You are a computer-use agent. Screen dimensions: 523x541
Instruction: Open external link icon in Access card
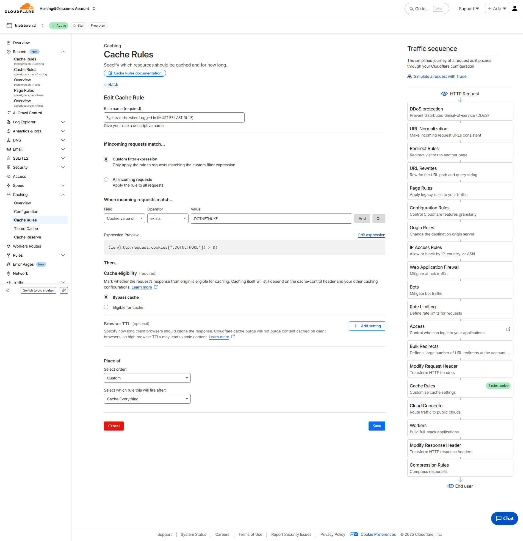click(508, 329)
